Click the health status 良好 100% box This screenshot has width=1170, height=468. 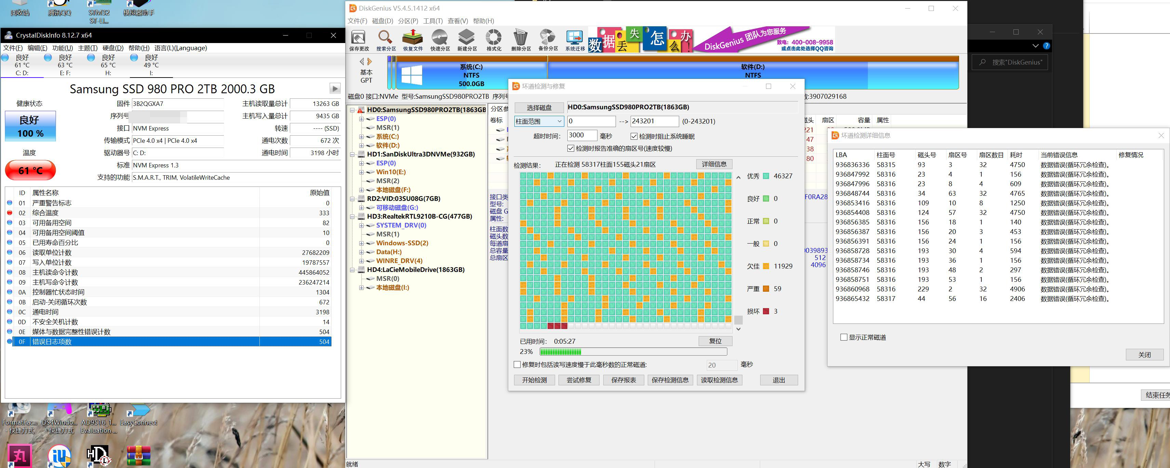coord(30,126)
